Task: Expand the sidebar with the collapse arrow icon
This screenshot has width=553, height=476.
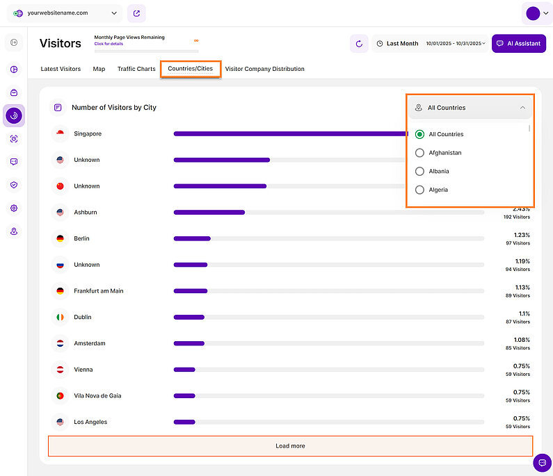Action: click(14, 43)
